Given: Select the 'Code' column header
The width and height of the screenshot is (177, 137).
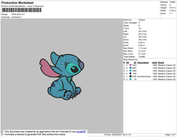Looking at the screenshot, I should [155, 63].
